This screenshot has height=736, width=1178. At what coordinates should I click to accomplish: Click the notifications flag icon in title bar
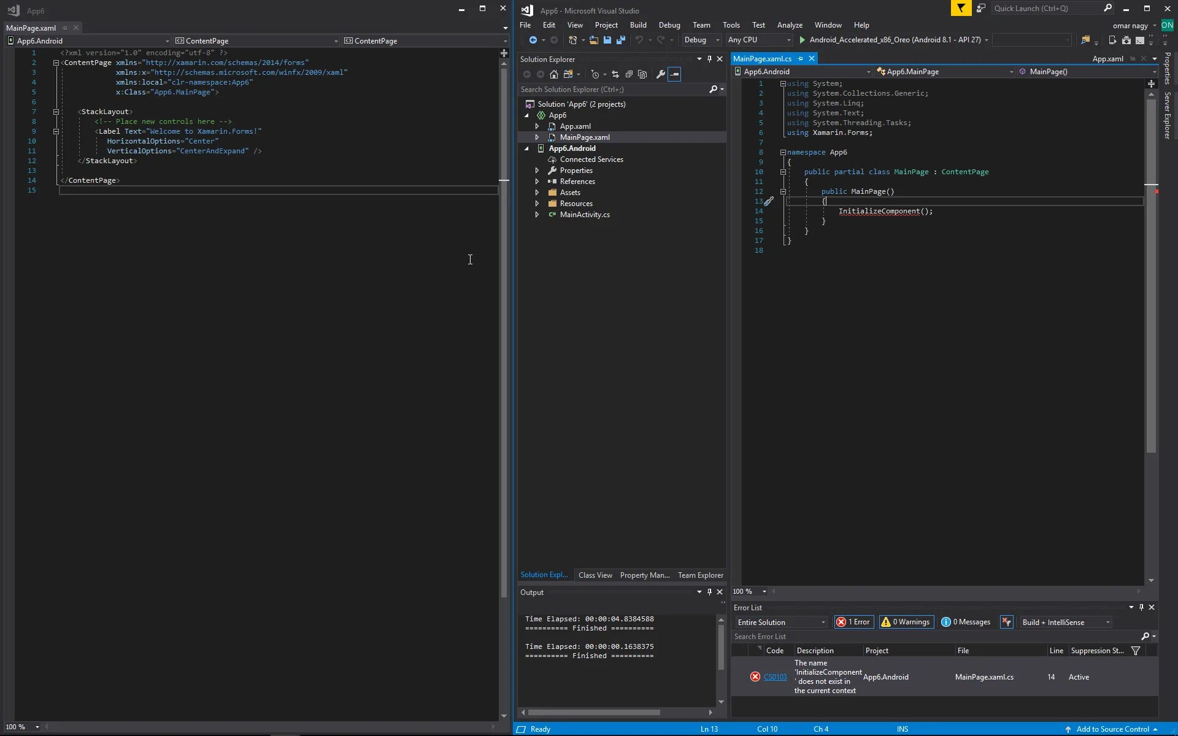(961, 8)
